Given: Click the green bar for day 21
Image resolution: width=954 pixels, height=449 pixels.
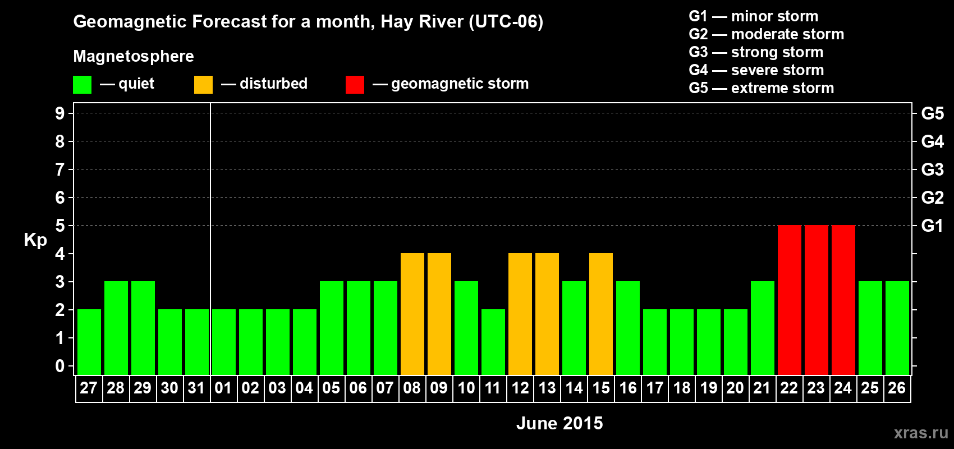Looking at the screenshot, I should coord(763,328).
